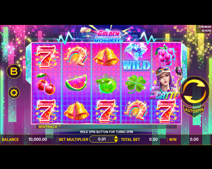The image size is (212, 169).
Task: Click the balance amount 10,000.00
Action: [38, 139]
